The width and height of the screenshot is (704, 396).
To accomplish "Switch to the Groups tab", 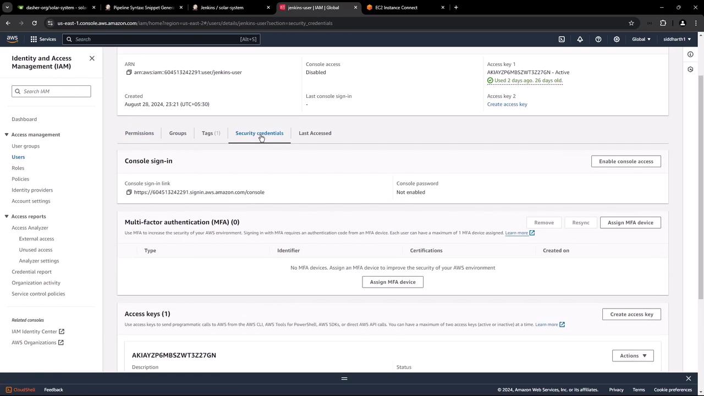I will 178,133.
